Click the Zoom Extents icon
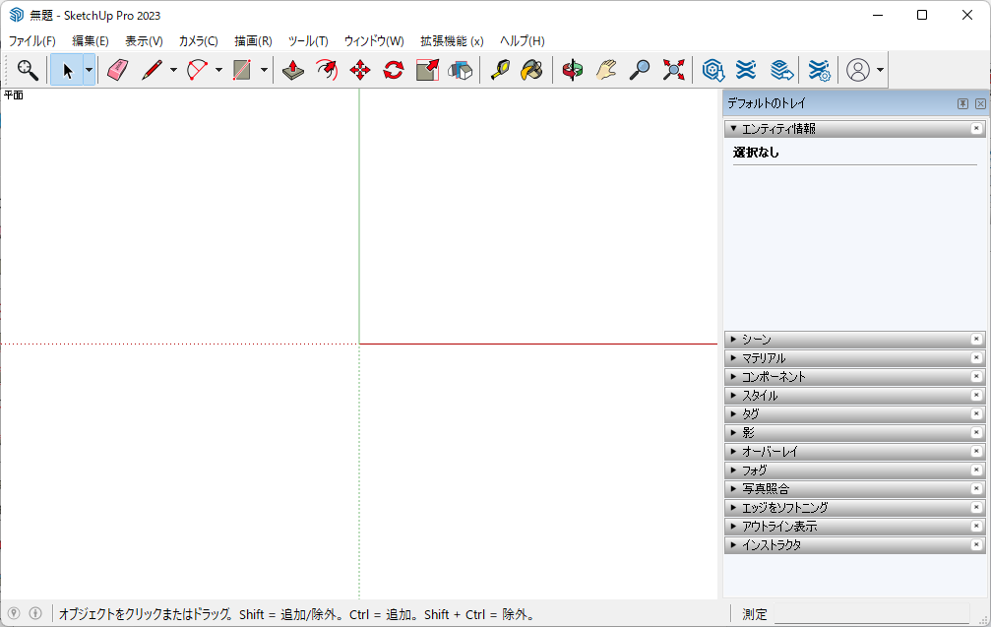The height and width of the screenshot is (627, 991). [674, 70]
